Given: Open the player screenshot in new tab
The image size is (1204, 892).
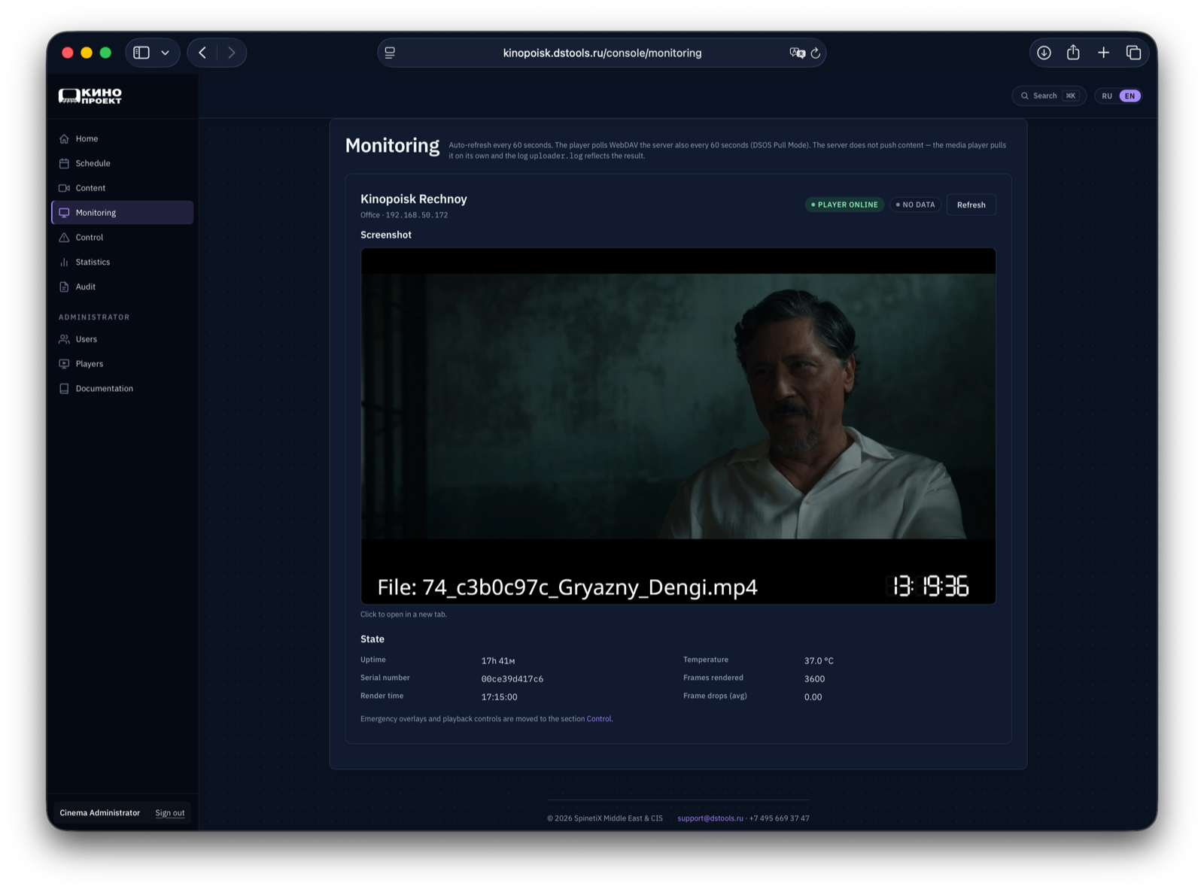Looking at the screenshot, I should click(678, 426).
